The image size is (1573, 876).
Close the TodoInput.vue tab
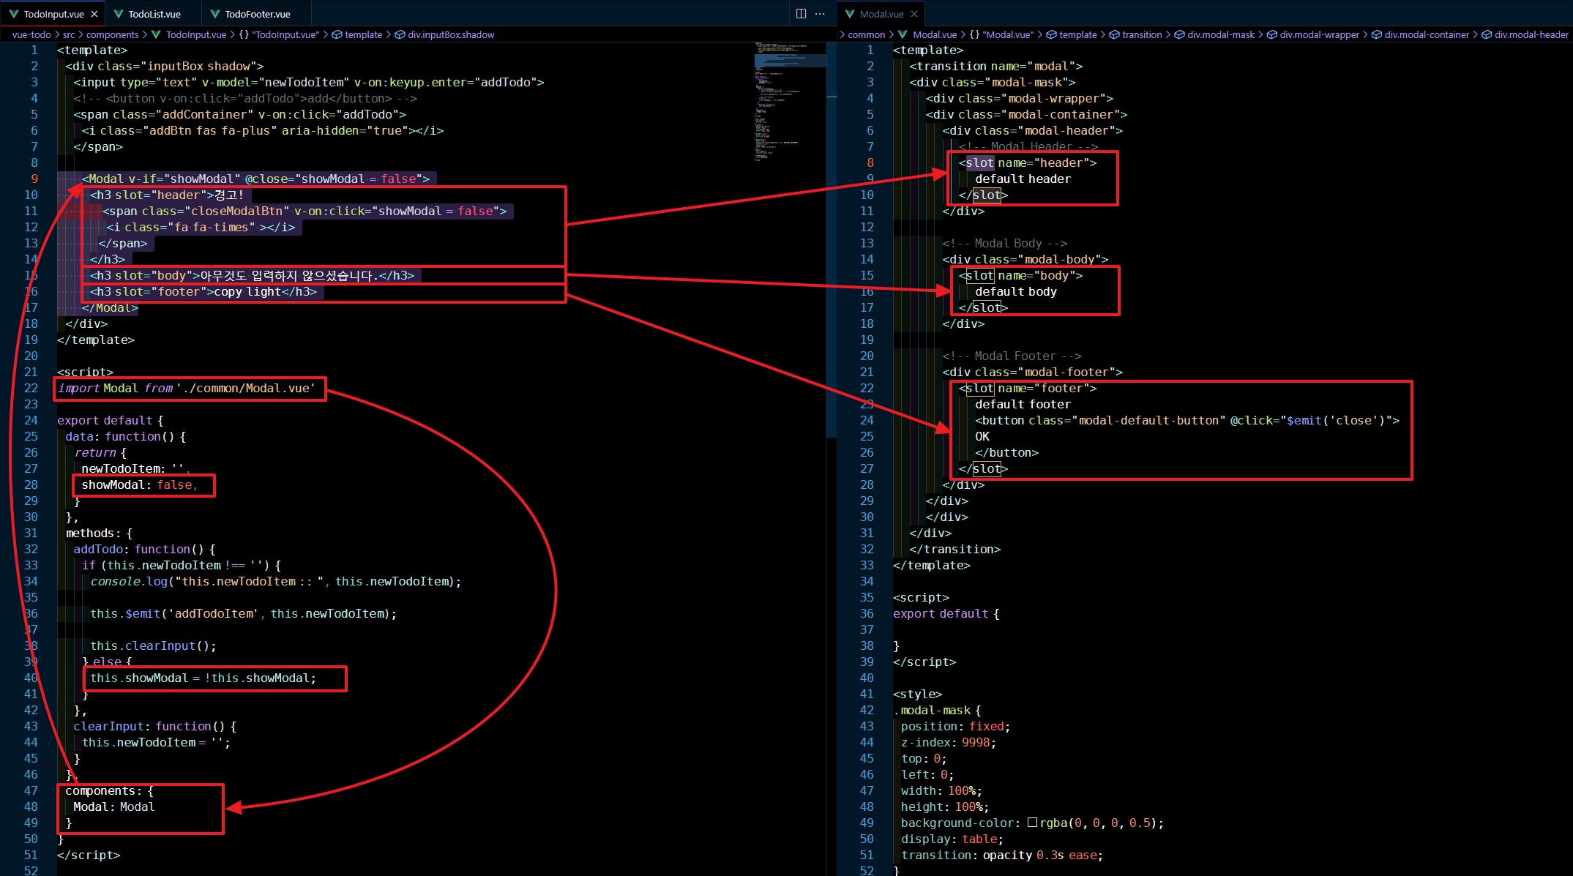(x=94, y=14)
